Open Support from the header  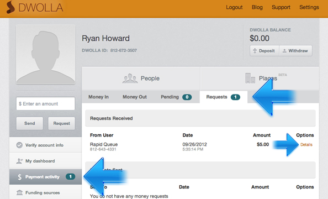[x=281, y=7]
